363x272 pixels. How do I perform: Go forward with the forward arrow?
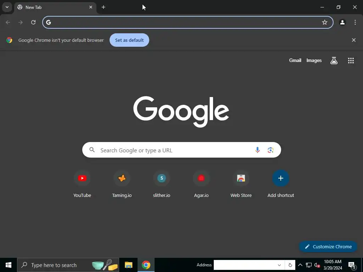tap(21, 22)
